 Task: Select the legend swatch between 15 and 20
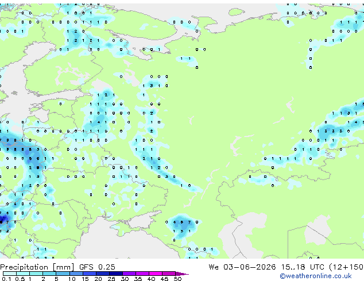(x=90, y=274)
